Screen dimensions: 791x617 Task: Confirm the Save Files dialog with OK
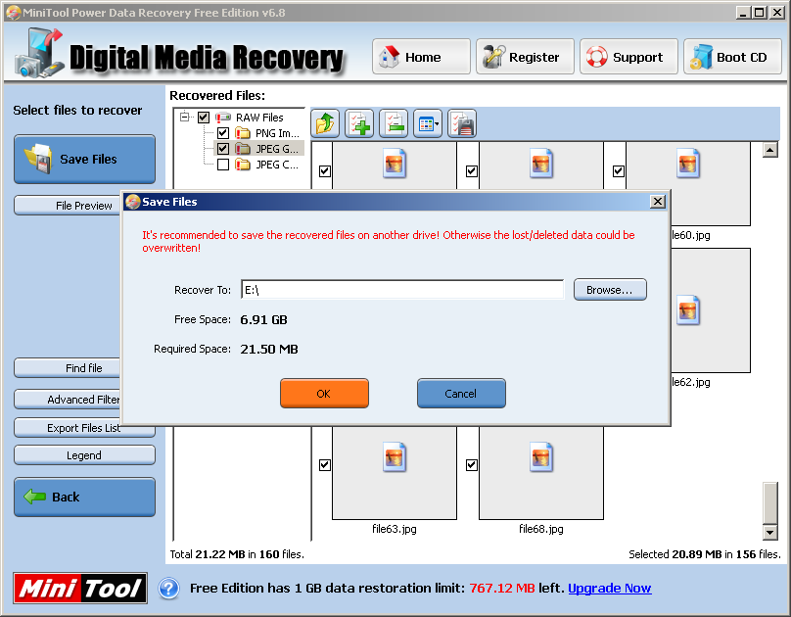324,394
